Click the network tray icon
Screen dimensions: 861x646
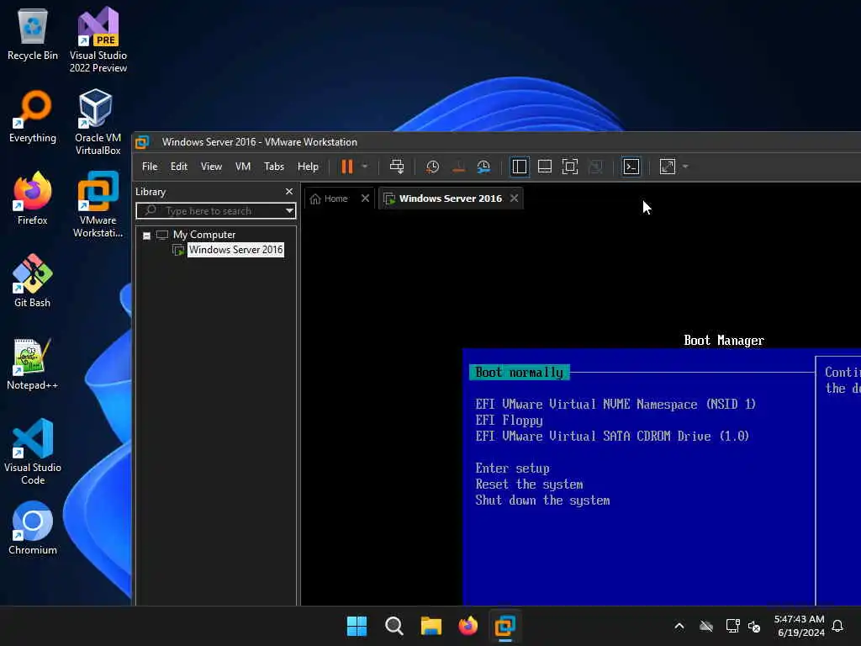(x=732, y=626)
